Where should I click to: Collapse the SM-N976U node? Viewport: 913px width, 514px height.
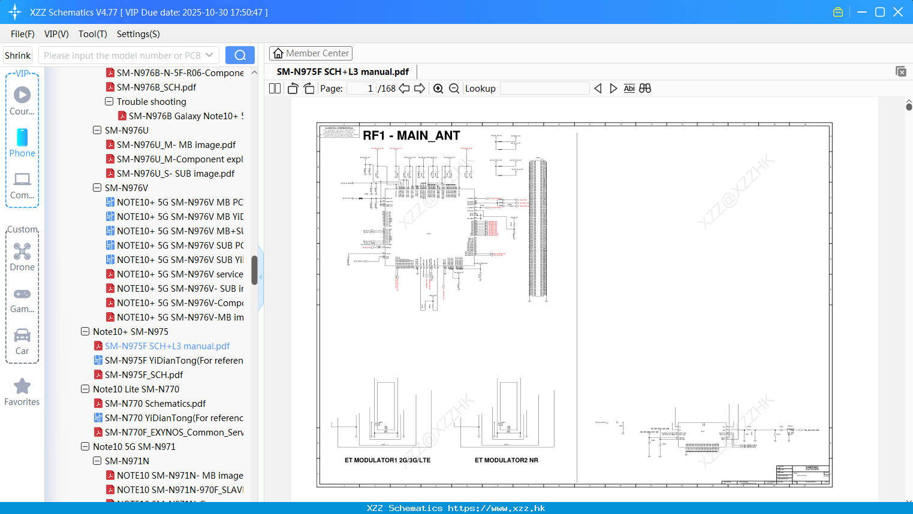click(x=97, y=131)
